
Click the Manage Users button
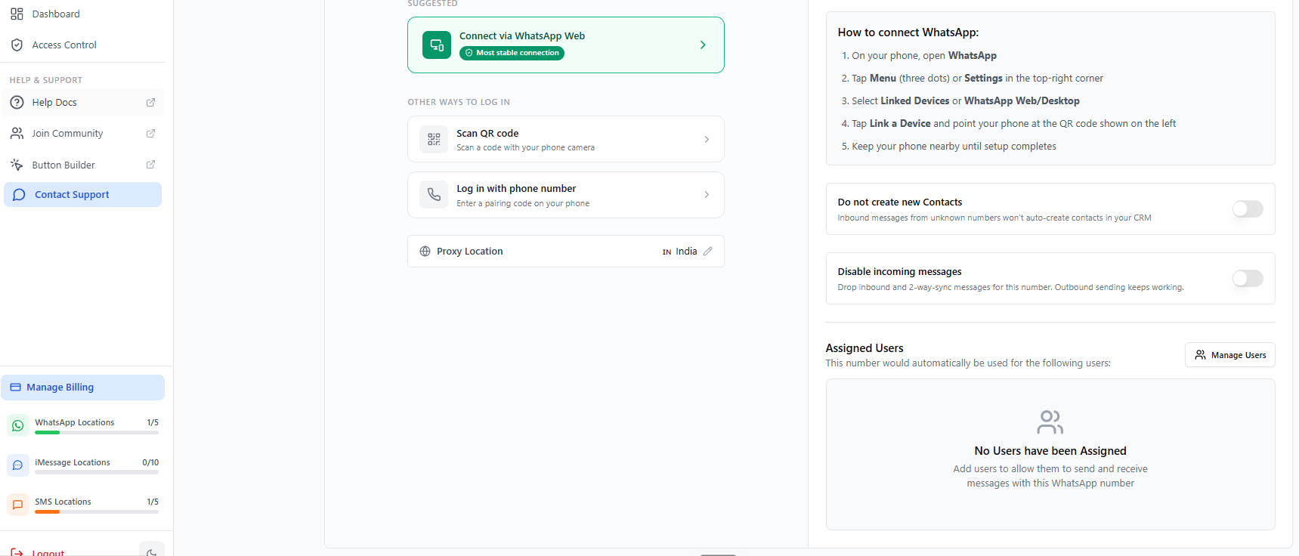1230,355
